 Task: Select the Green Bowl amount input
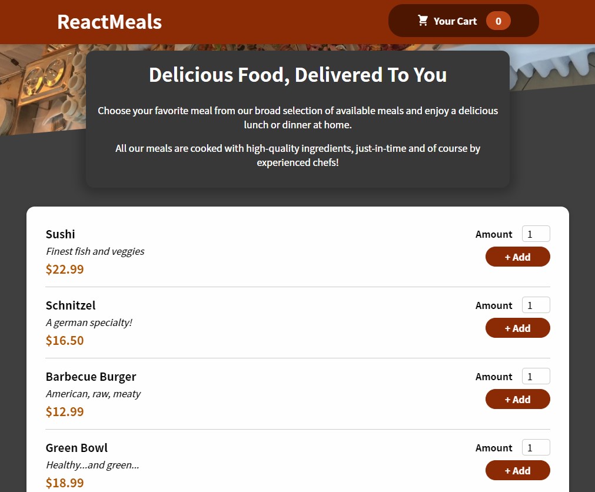click(x=536, y=448)
